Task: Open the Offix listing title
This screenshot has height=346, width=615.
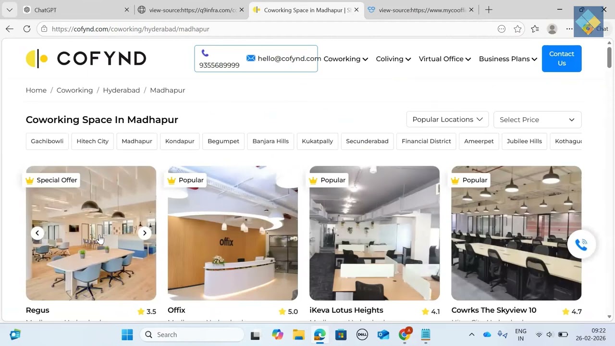Action: pyautogui.click(x=176, y=310)
